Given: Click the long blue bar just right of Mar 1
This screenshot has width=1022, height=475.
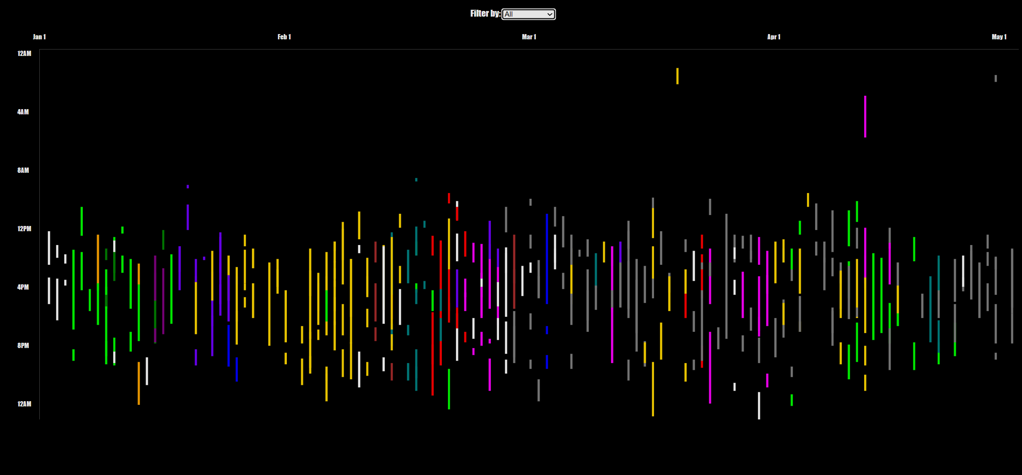Looking at the screenshot, I should [547, 259].
